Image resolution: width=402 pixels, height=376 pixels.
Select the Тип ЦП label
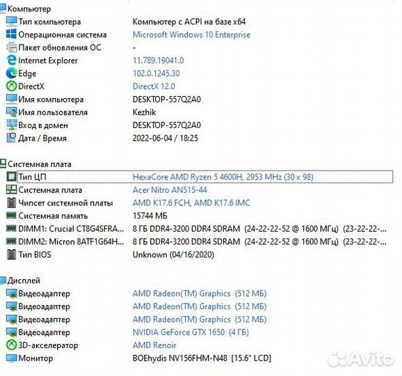pyautogui.click(x=32, y=177)
